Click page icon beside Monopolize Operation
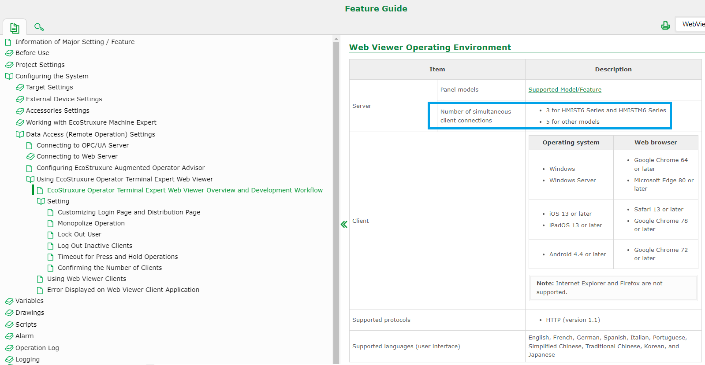The height and width of the screenshot is (365, 705). click(x=51, y=224)
